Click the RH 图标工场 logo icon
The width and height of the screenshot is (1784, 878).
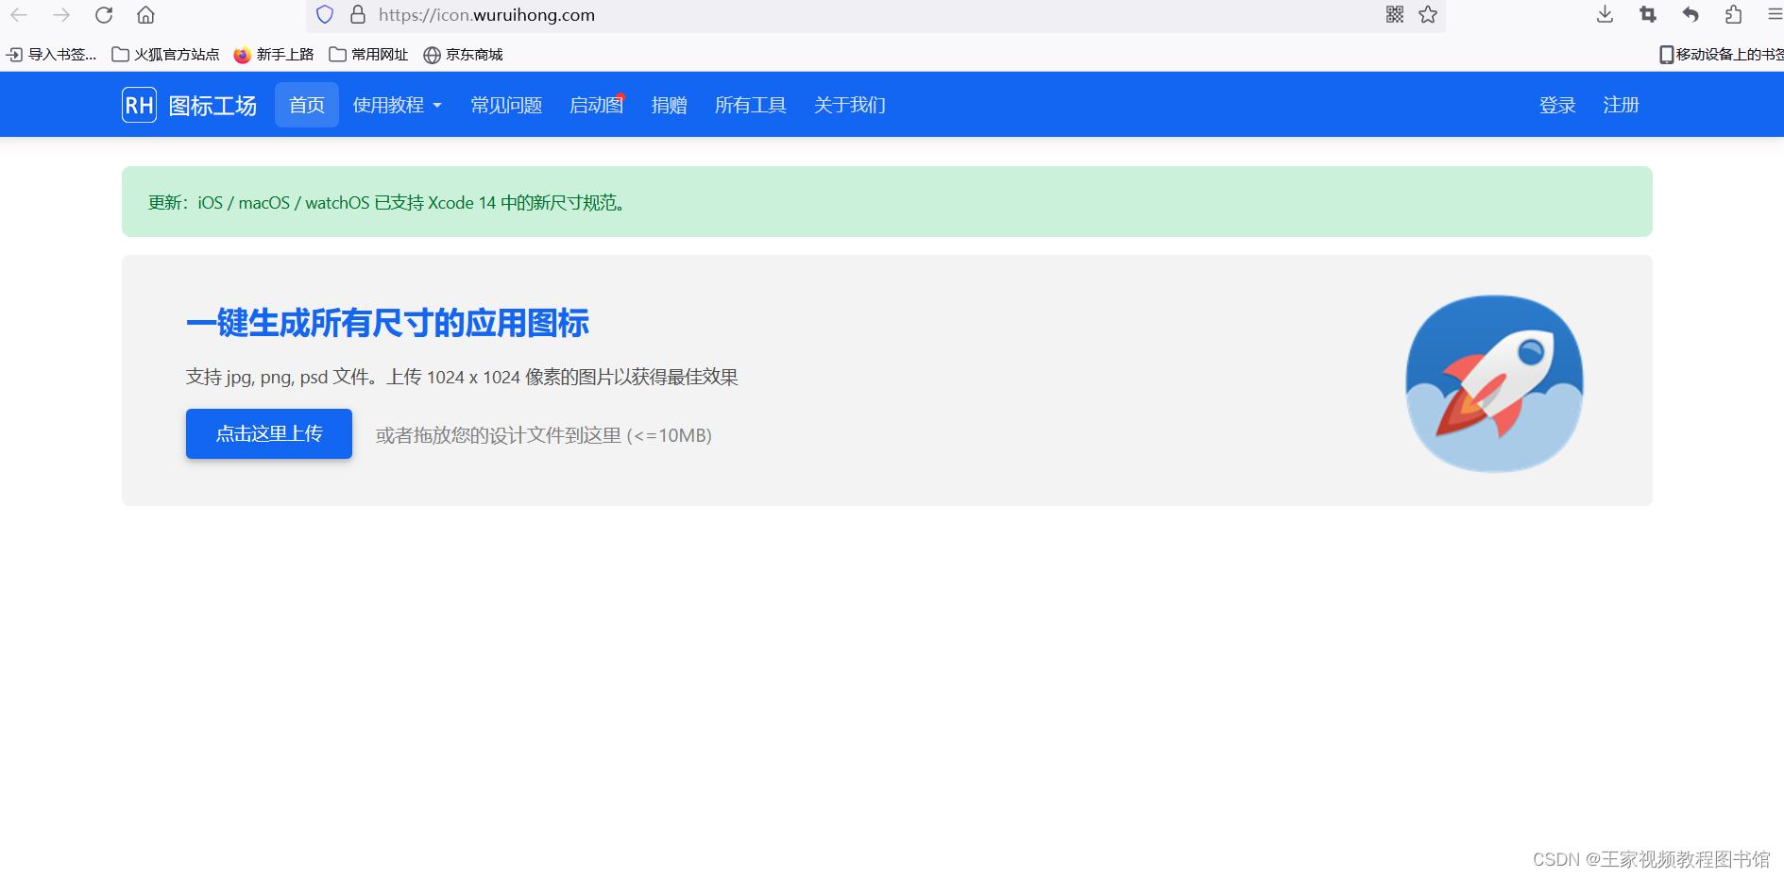click(139, 105)
